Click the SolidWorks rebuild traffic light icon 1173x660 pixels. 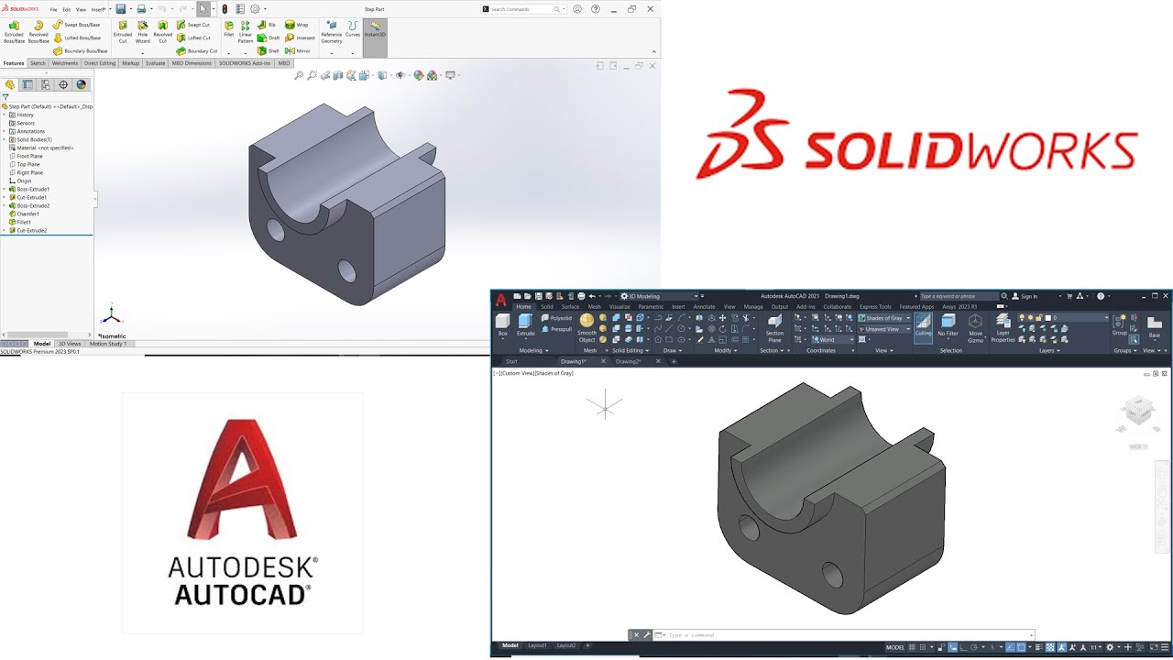(225, 8)
